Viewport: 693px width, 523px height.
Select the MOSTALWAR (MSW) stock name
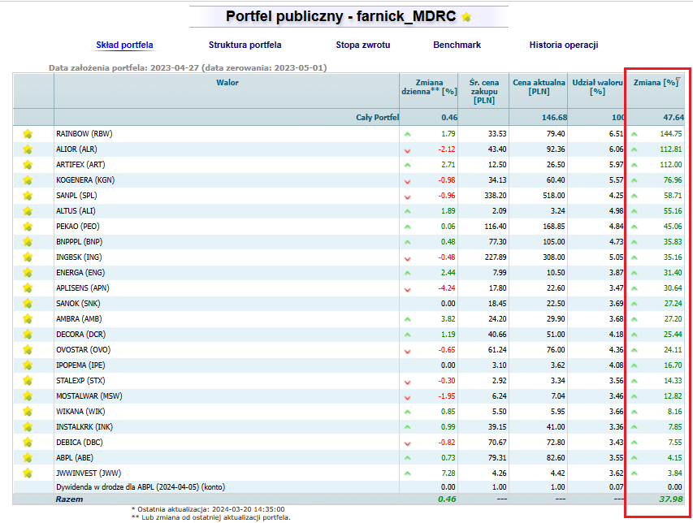[89, 396]
